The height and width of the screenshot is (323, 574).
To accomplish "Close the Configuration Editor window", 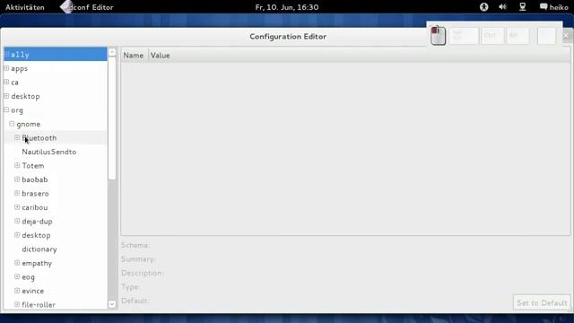I will coord(566,36).
